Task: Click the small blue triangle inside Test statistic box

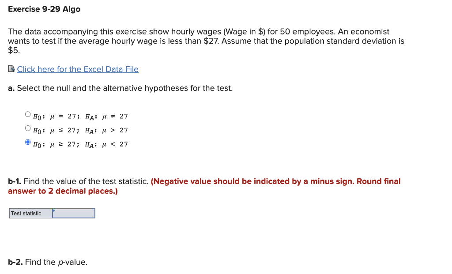Action: pyautogui.click(x=53, y=210)
